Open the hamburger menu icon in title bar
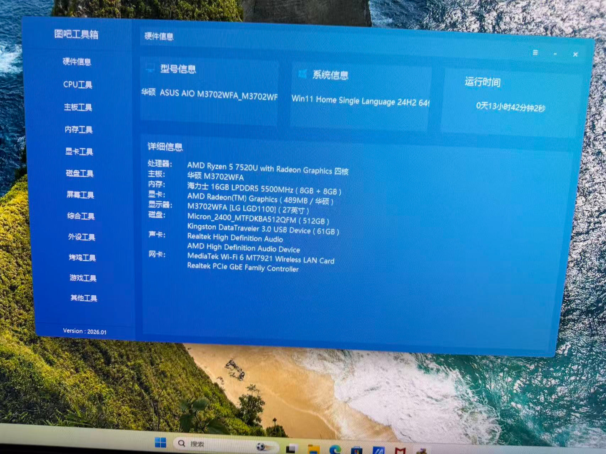606x454 pixels. (x=536, y=52)
